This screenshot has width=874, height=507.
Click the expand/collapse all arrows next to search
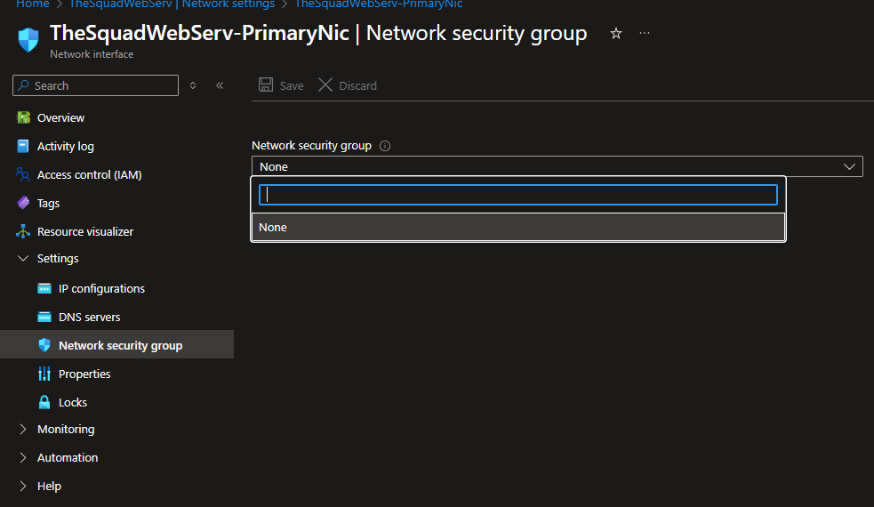(193, 85)
